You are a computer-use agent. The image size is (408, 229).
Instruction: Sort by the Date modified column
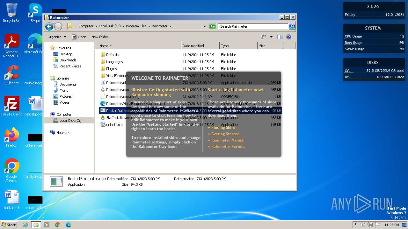click(200, 46)
